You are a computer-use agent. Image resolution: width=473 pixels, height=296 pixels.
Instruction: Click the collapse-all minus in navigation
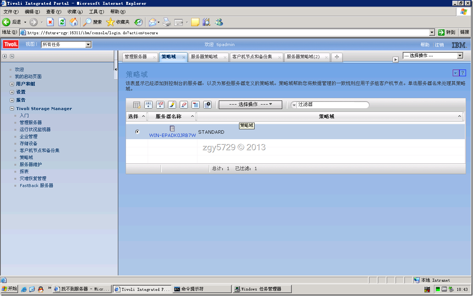pos(12,56)
